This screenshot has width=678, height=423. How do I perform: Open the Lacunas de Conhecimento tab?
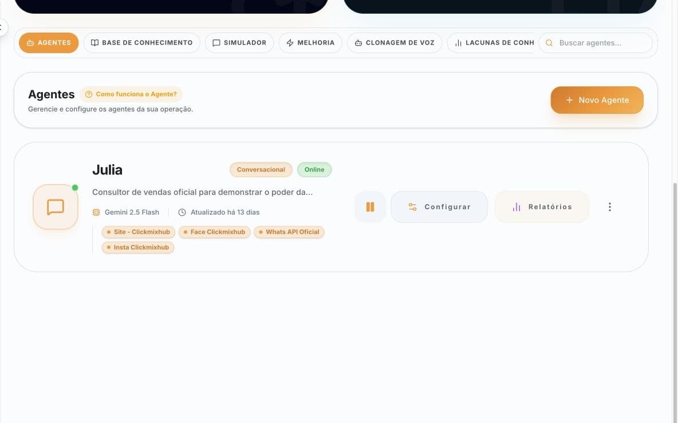click(x=491, y=43)
